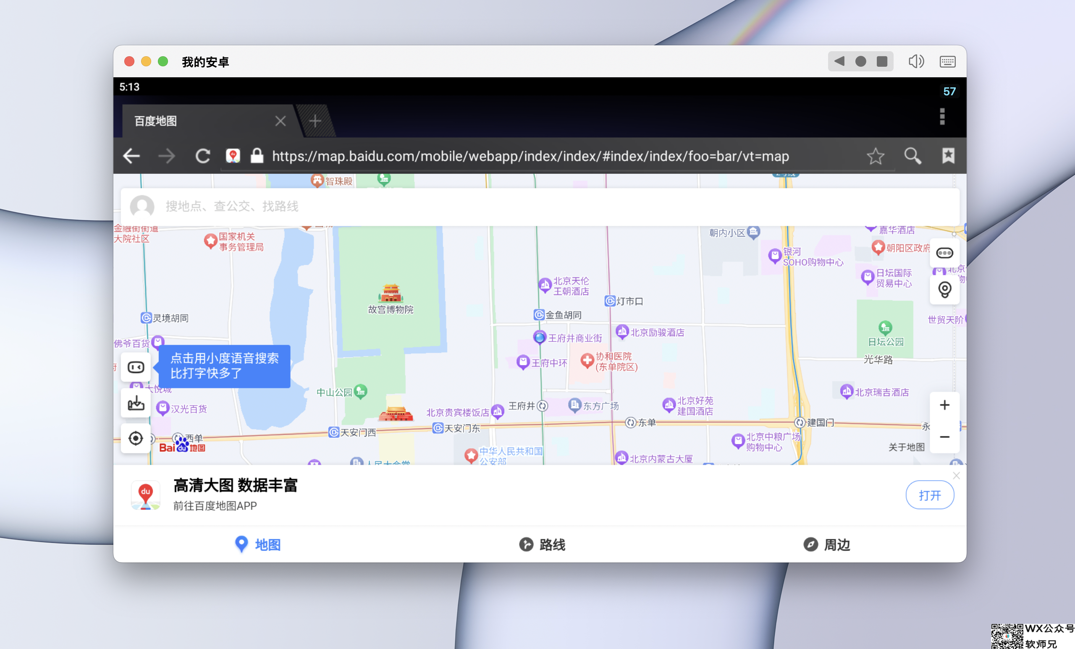Click the Baidu Maps app icon in banner

coord(145,495)
